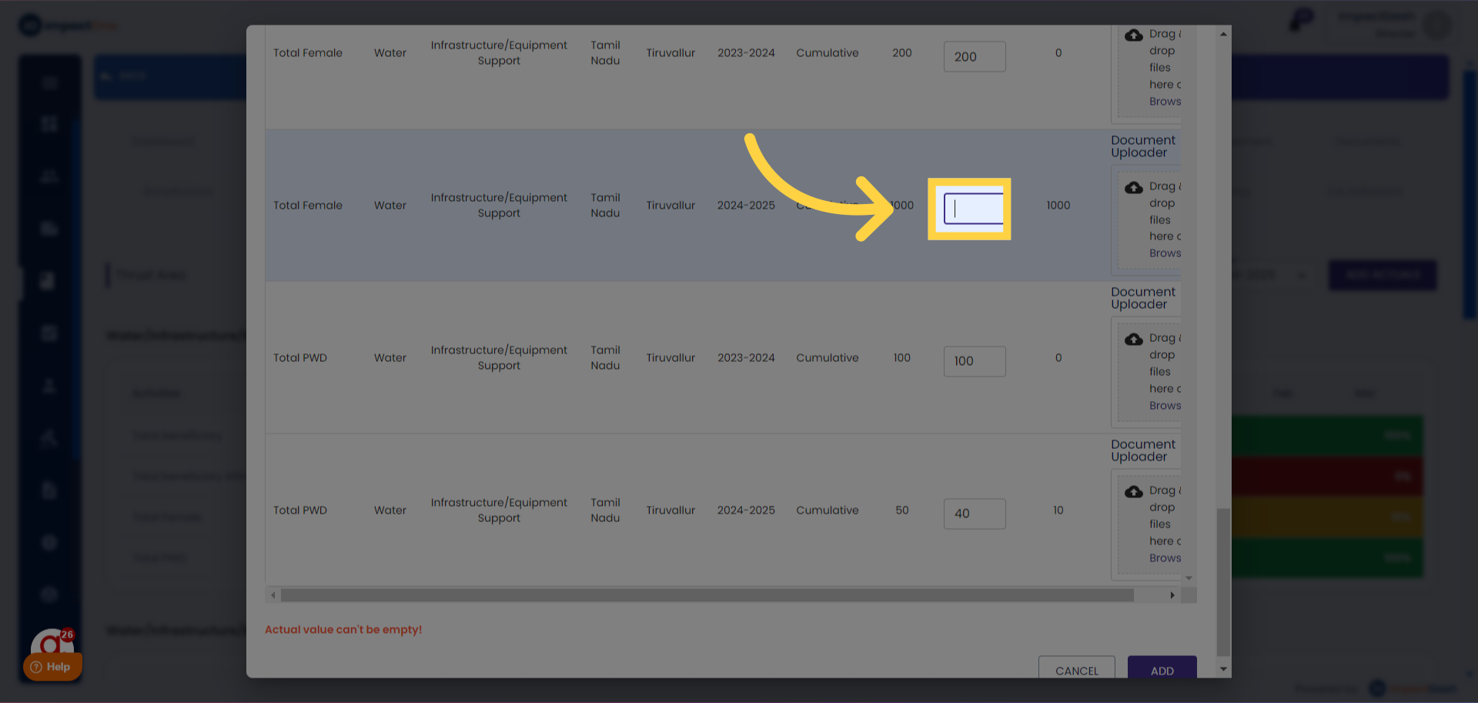Click upload cloud icon in Total PWD 2023-2024 row
Viewport: 1478px width, 703px height.
[1133, 340]
